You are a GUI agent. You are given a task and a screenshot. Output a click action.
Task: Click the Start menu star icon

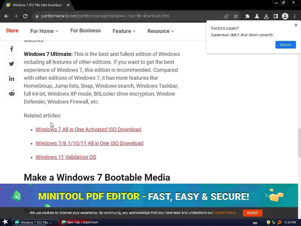tap(5, 222)
